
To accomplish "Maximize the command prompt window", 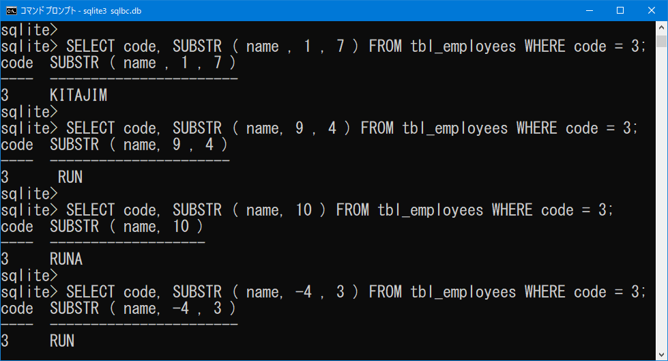I will [620, 11].
